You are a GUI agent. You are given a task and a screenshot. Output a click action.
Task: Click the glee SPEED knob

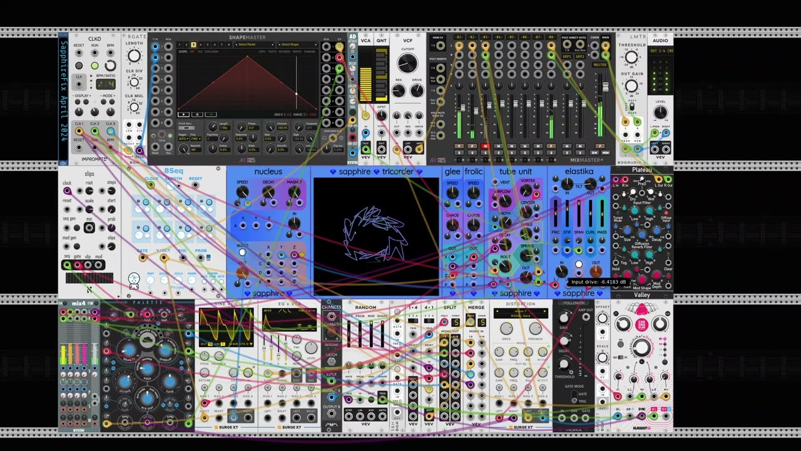pyautogui.click(x=452, y=193)
